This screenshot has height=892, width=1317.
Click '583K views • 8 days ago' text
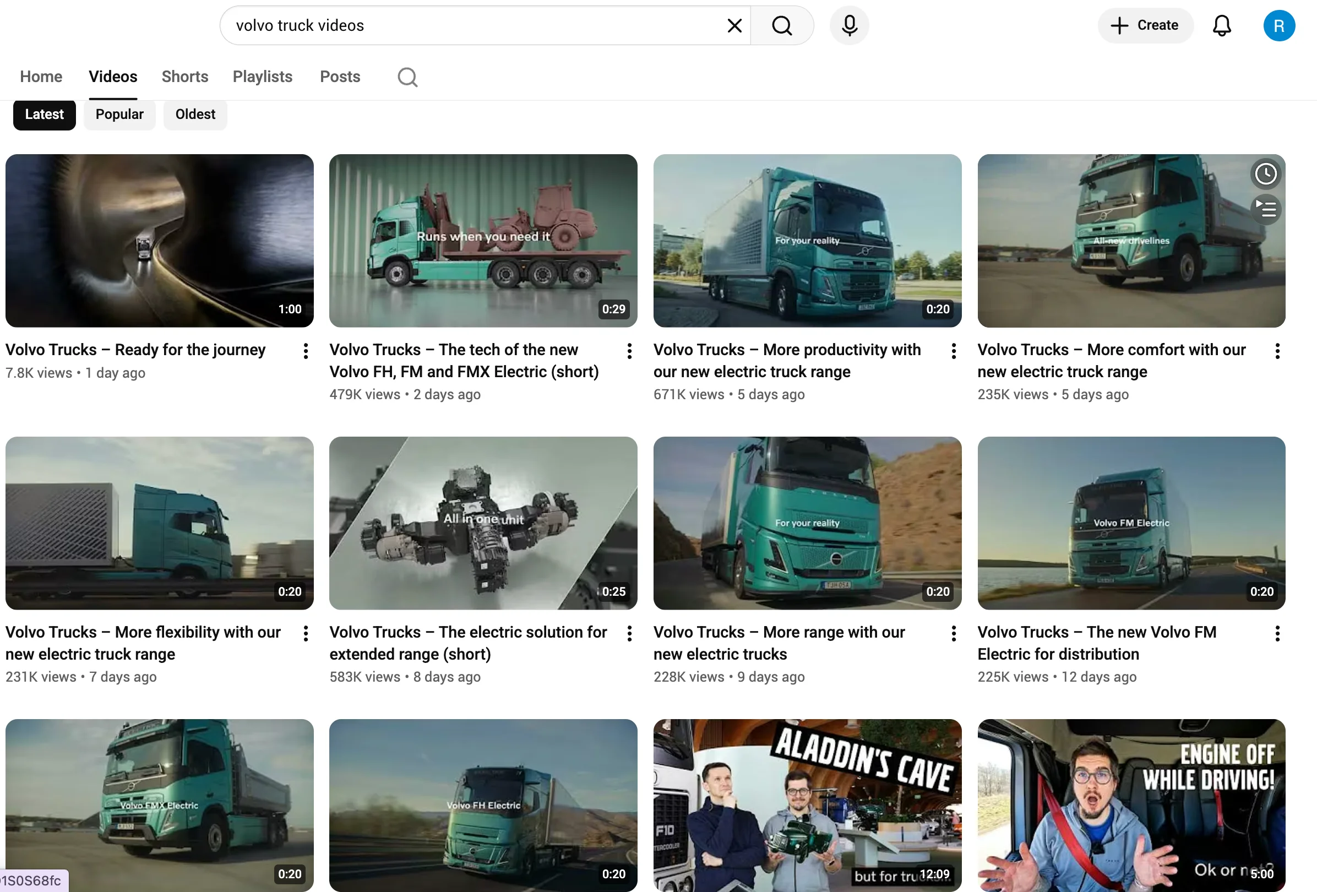pyautogui.click(x=405, y=677)
